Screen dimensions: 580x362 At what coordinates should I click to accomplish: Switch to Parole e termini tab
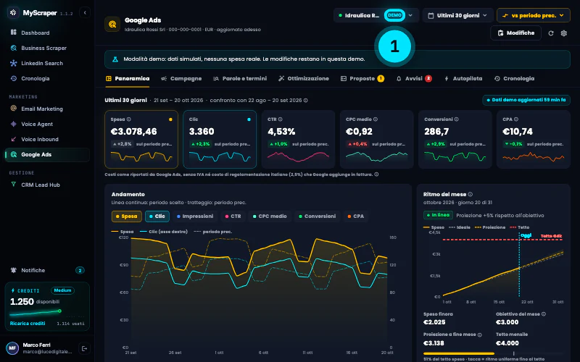click(240, 79)
